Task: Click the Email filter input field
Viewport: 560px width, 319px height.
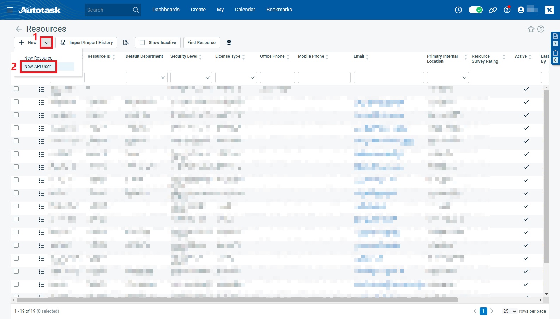Action: pos(389,77)
